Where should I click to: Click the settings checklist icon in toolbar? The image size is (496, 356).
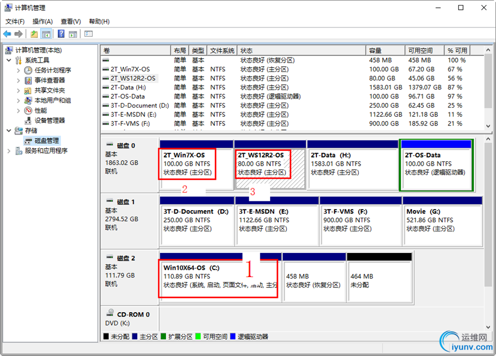tap(89, 34)
